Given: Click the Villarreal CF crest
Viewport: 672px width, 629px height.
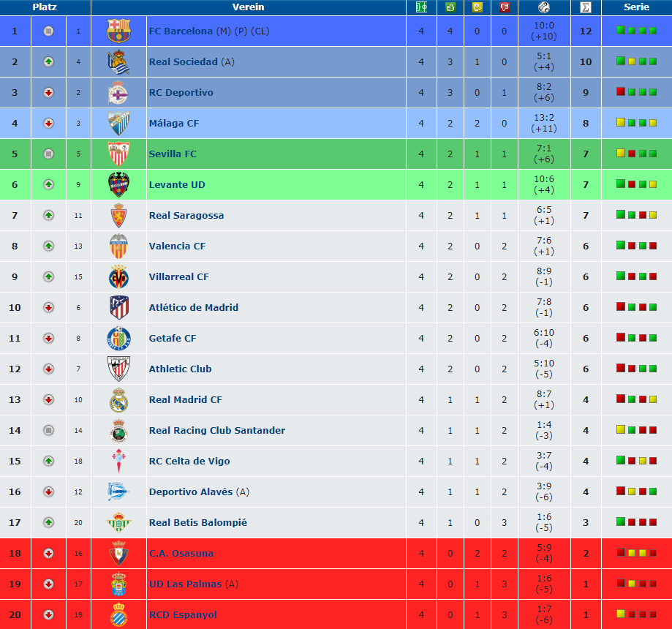Looking at the screenshot, I should pyautogui.click(x=118, y=276).
